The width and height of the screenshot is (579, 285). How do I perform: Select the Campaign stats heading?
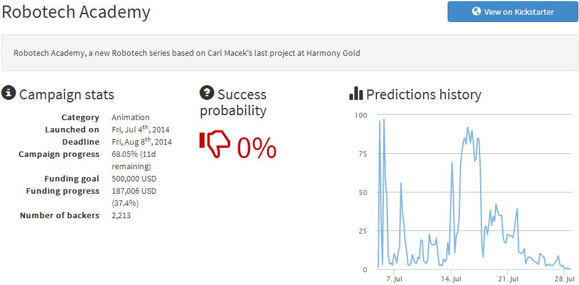(x=66, y=95)
